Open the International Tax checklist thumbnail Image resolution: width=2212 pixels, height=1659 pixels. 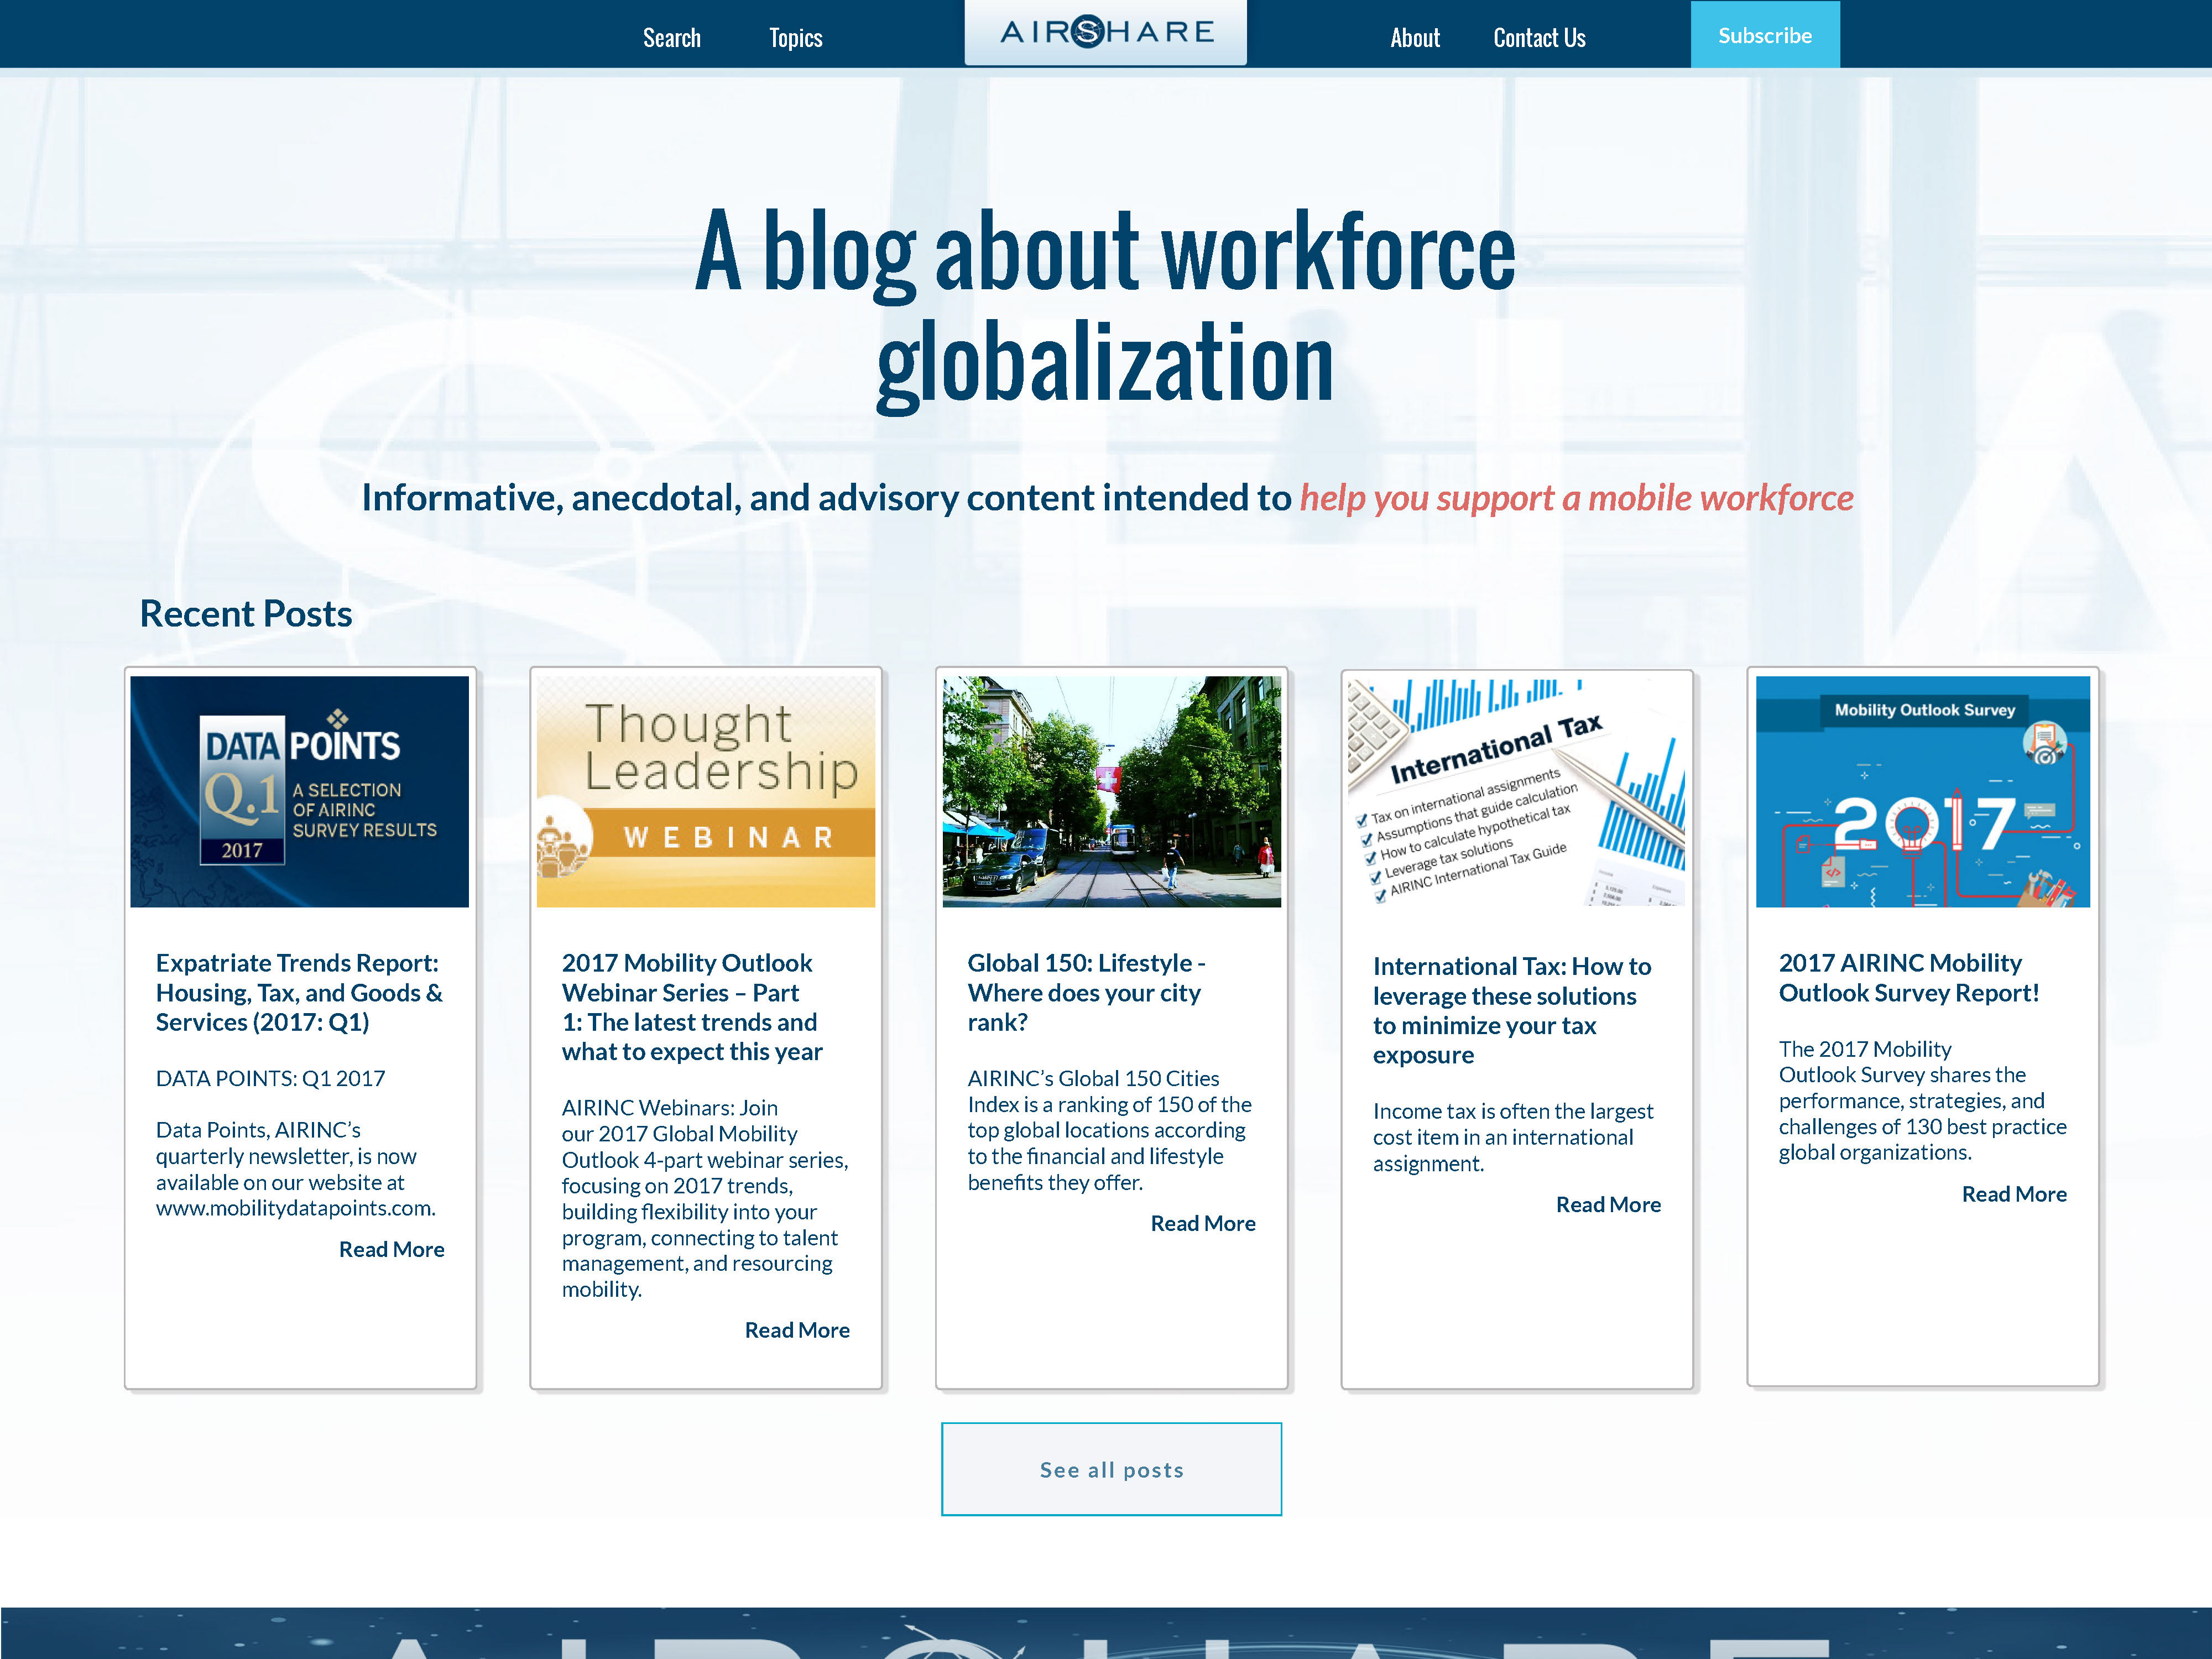(x=1516, y=792)
